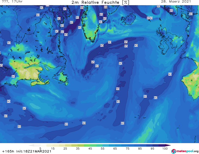This screenshot has width=199, height=154.
Task: Click the legend value '65'
Action: (115, 149)
